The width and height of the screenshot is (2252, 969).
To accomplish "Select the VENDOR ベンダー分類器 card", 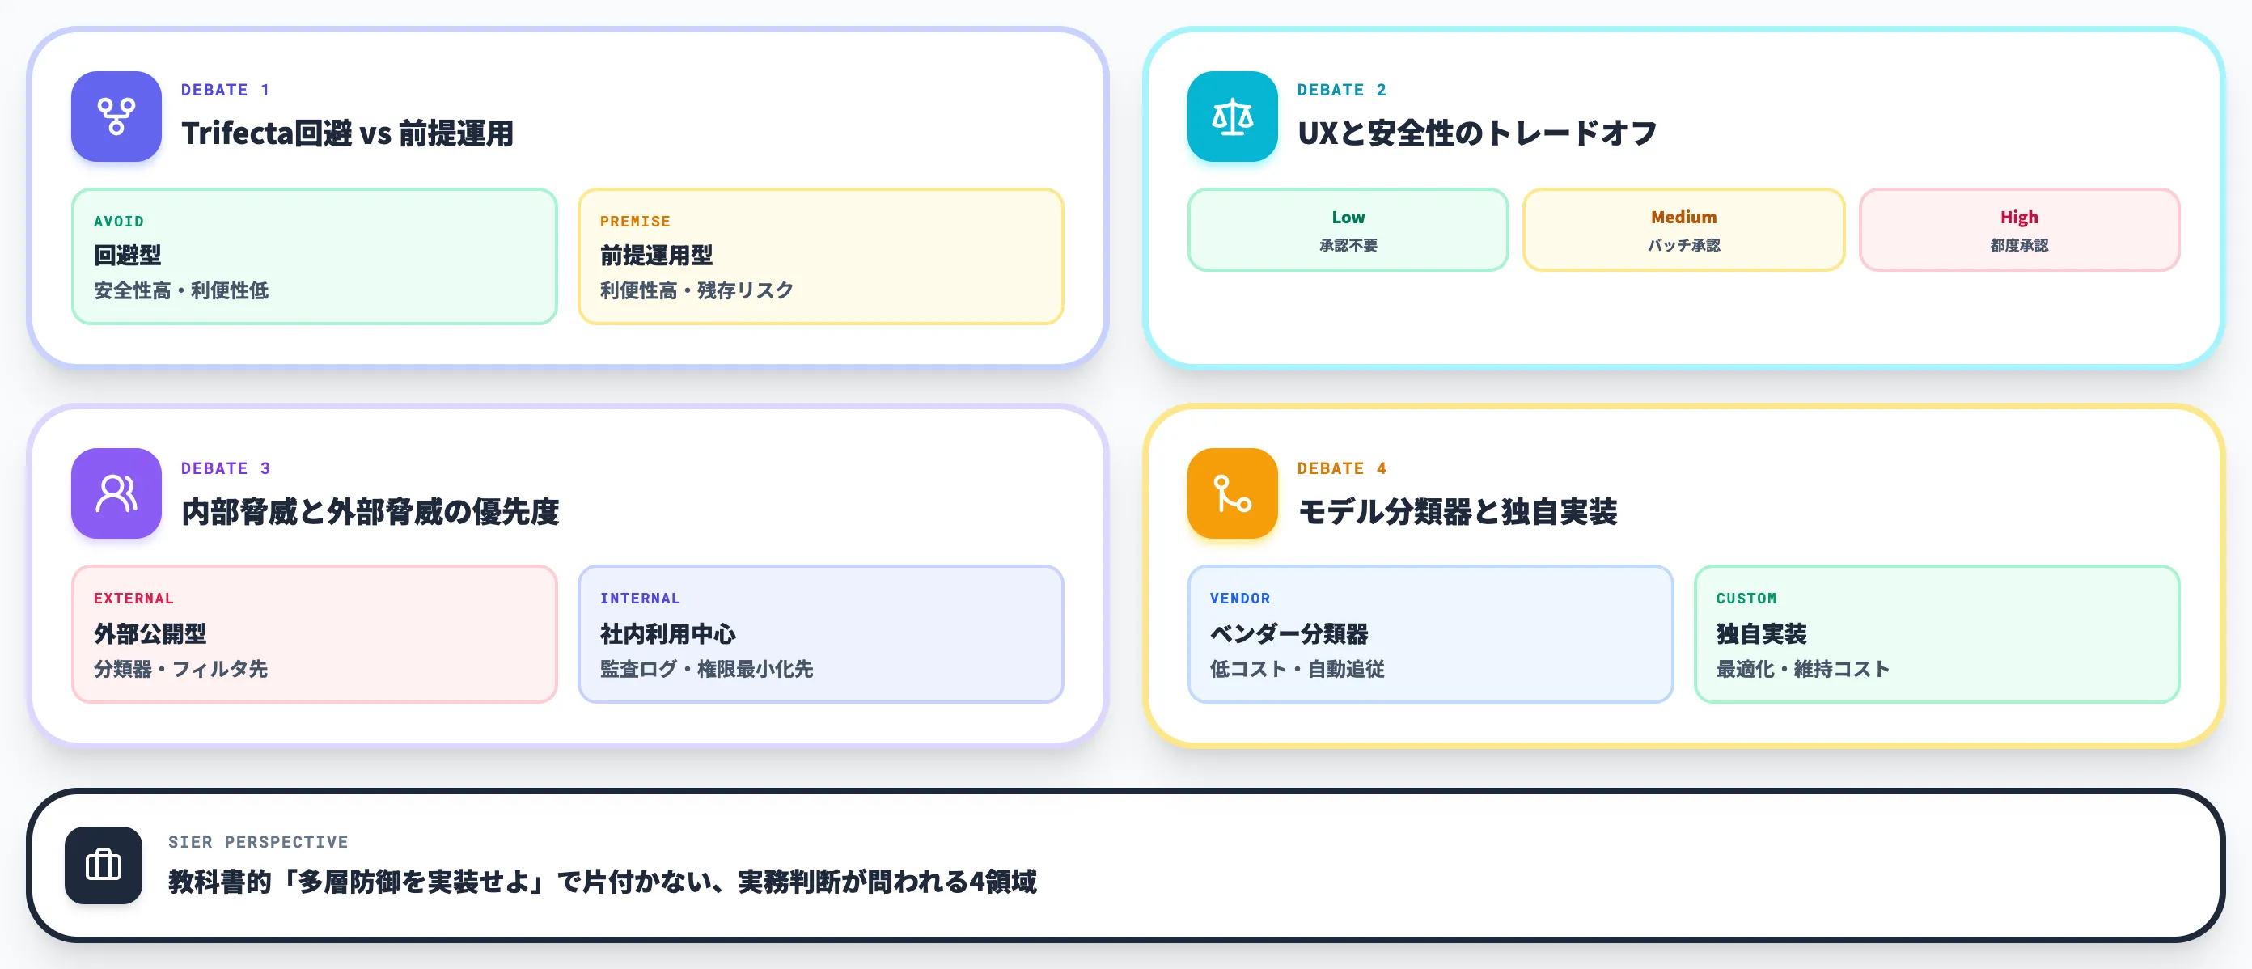I will tap(1430, 634).
